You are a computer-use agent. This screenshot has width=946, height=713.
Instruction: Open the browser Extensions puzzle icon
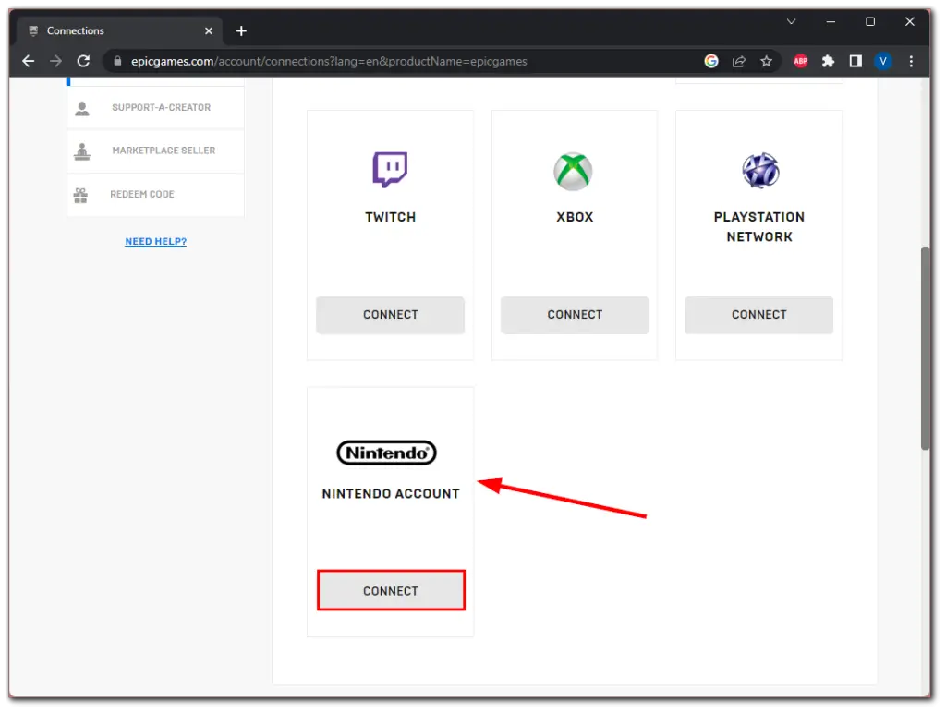click(x=828, y=61)
